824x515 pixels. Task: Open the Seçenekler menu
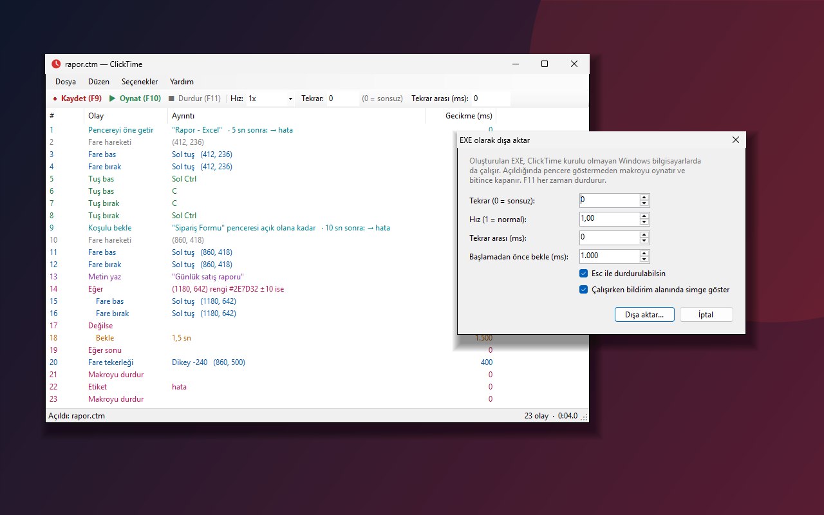[140, 82]
